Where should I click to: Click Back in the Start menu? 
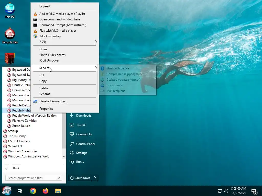[x=16, y=168]
